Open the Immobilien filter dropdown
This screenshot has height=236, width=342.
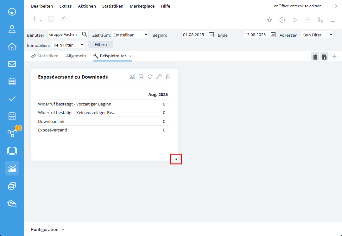tap(68, 45)
